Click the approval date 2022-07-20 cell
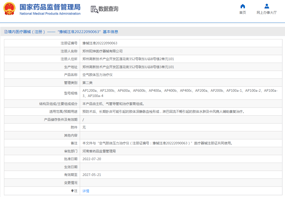 92,159
